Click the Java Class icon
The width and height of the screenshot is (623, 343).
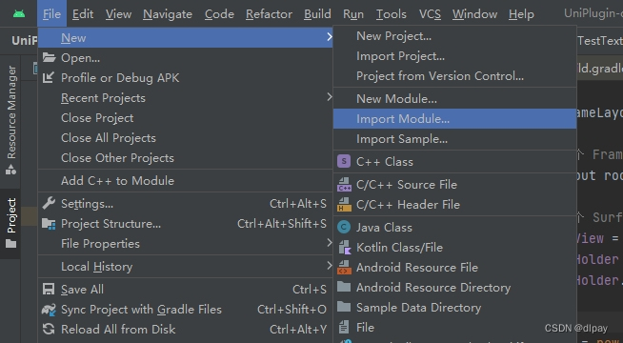(x=344, y=227)
